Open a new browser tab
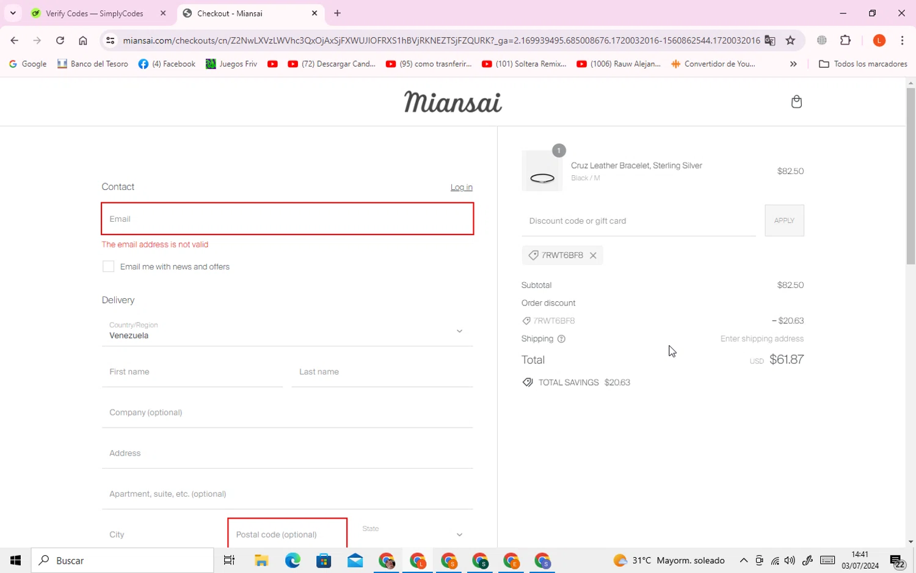This screenshot has width=916, height=573. pos(337,13)
